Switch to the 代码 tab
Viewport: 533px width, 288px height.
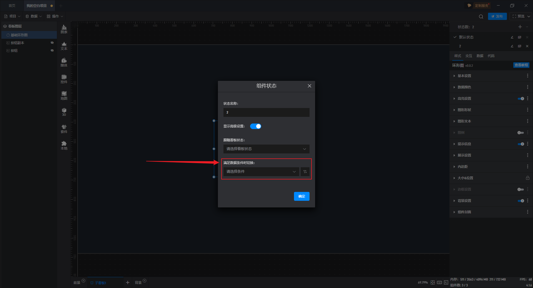pos(491,56)
